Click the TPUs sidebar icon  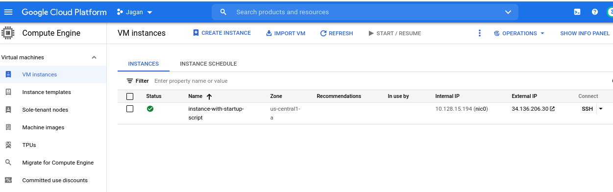8,145
